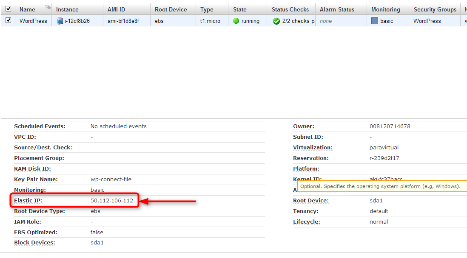Click the State column header
This screenshot has height=258, width=467.
tap(240, 9)
